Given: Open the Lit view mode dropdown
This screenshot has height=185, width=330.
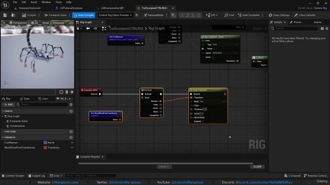Looking at the screenshot, I should tap(35, 23).
